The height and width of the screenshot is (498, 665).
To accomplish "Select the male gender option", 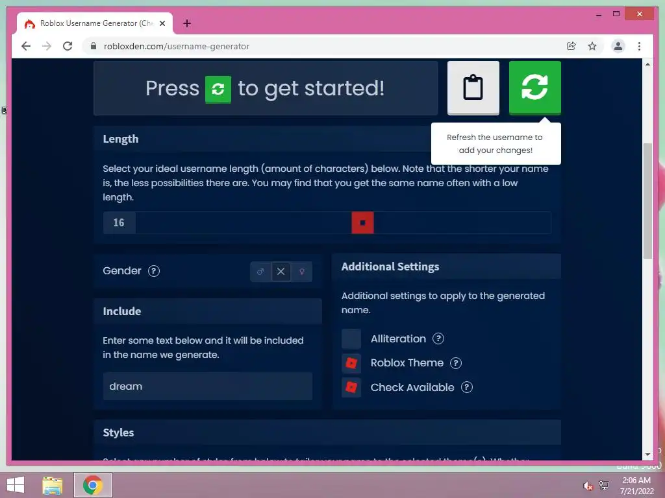I will click(260, 272).
